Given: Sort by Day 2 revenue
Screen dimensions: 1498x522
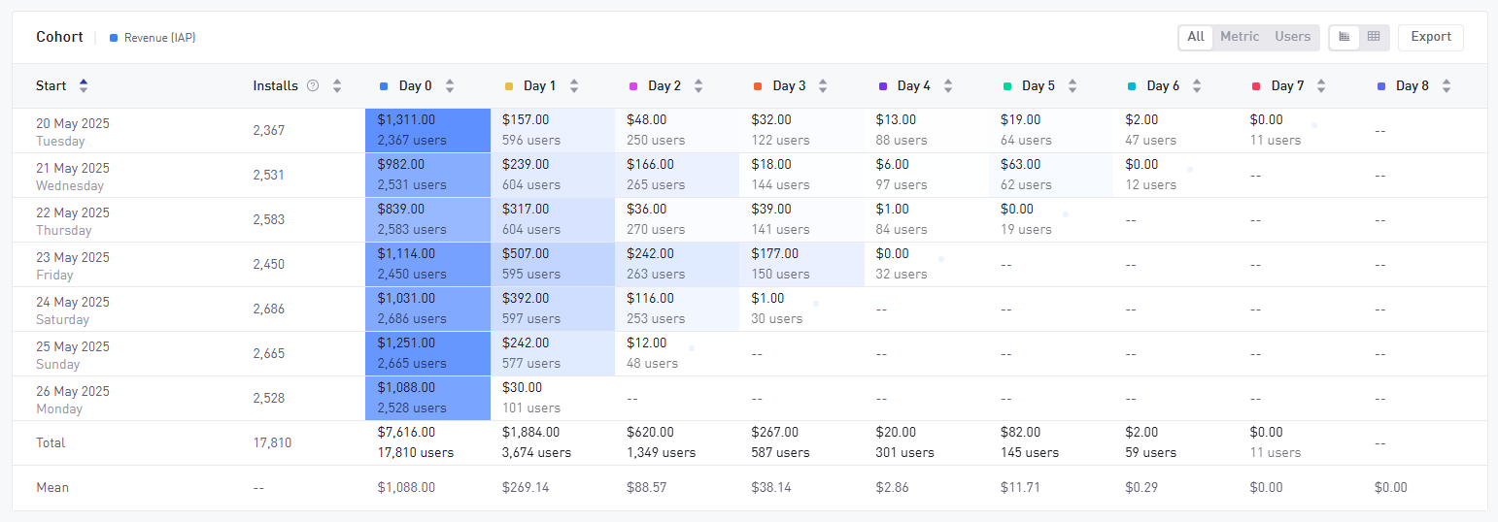Looking at the screenshot, I should pos(698,85).
